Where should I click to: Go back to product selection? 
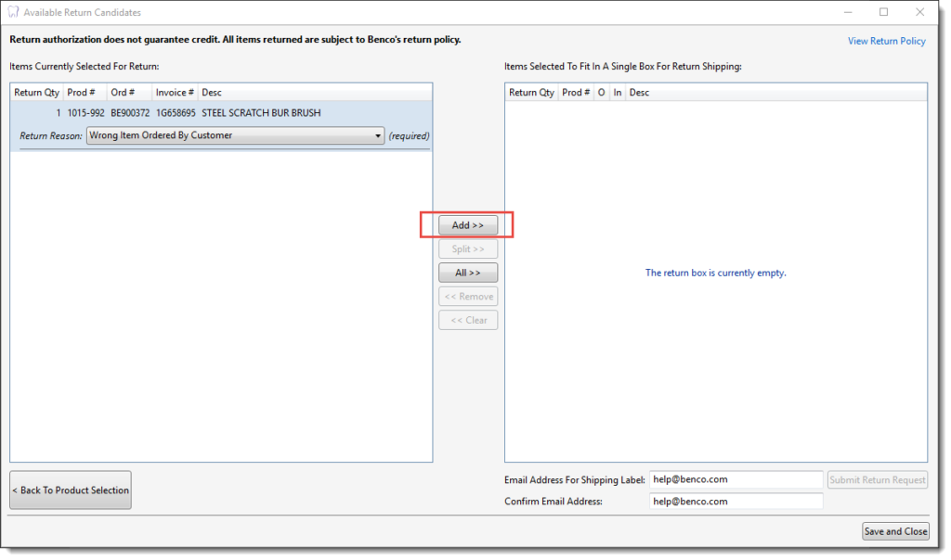click(71, 490)
